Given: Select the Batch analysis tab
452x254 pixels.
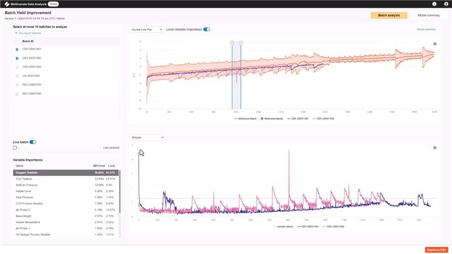Looking at the screenshot, I should point(389,15).
